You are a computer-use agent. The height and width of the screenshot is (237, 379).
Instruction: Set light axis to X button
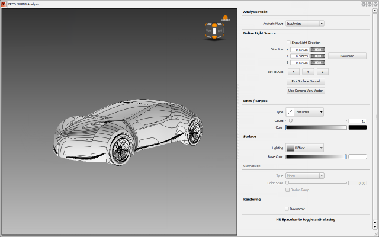coord(293,71)
